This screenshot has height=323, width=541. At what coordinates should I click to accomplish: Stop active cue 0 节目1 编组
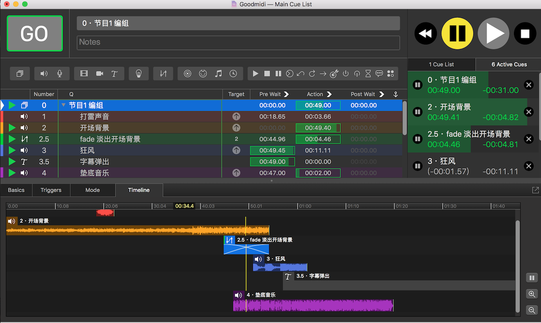point(529,85)
